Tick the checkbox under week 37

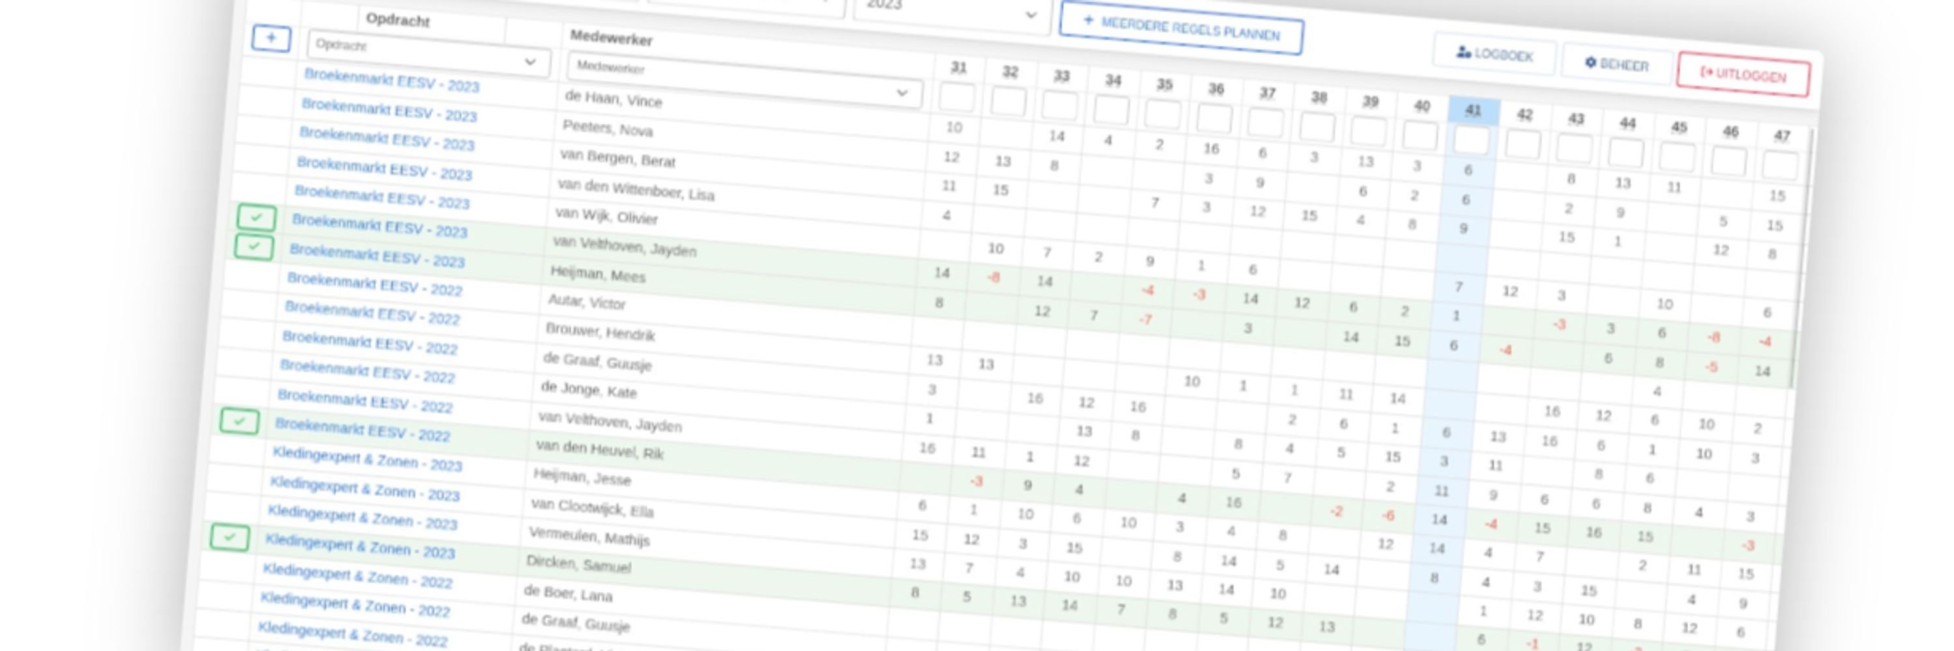[1266, 123]
